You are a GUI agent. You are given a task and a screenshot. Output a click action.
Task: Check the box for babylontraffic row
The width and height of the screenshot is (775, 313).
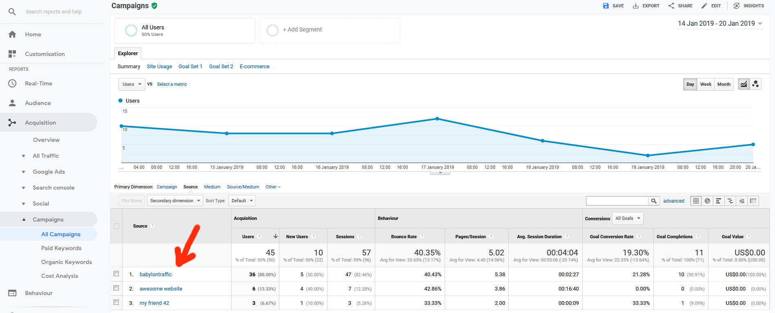tap(116, 274)
